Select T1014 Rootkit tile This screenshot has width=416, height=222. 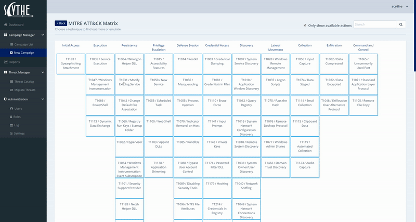(188, 64)
